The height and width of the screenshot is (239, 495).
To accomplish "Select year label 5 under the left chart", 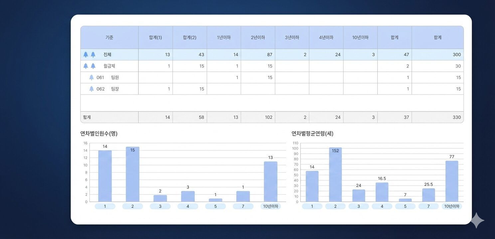I will (215, 206).
